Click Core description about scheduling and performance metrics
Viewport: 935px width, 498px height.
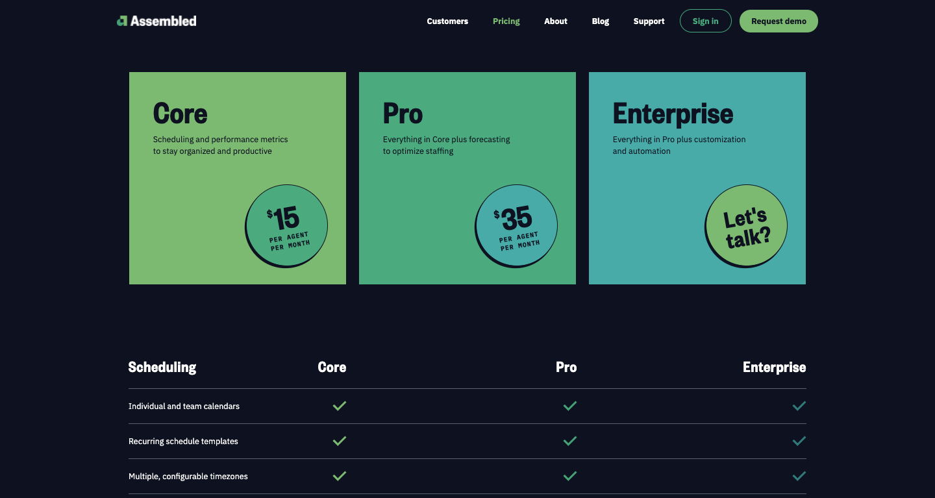pos(221,145)
